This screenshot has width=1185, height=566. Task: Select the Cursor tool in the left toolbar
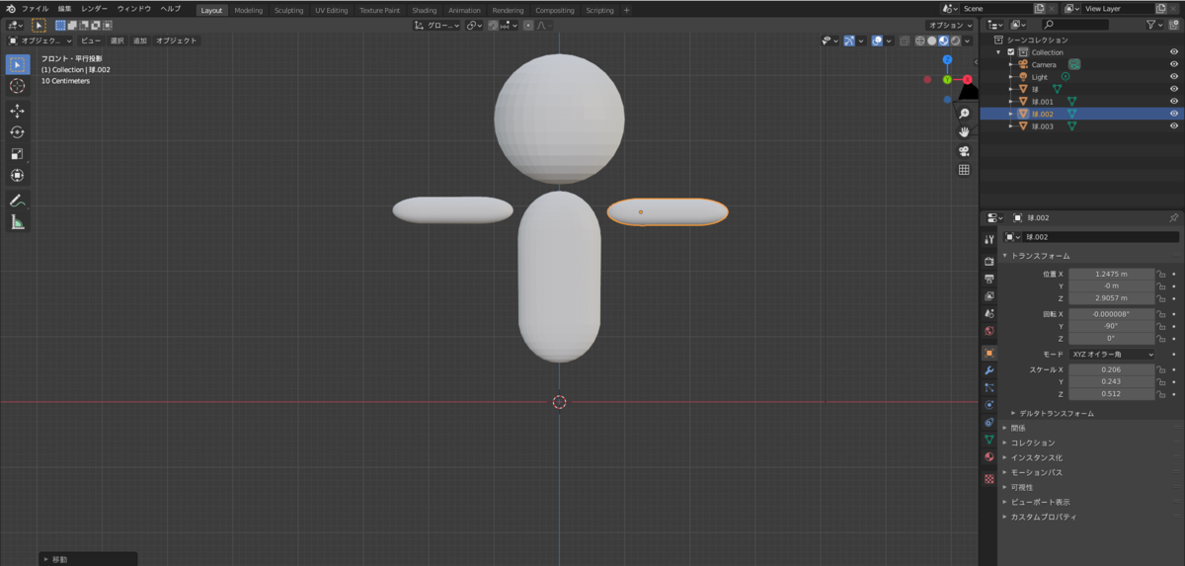click(x=18, y=87)
